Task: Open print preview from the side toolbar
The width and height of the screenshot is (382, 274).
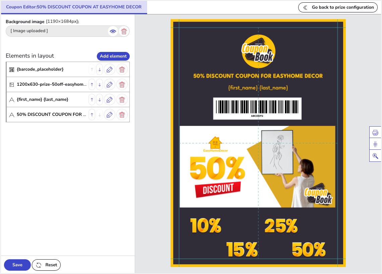Action: (x=375, y=133)
